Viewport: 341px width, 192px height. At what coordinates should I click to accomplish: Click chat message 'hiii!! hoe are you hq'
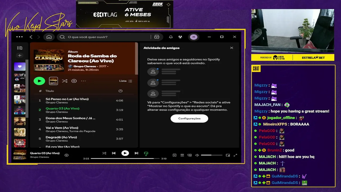(297, 157)
